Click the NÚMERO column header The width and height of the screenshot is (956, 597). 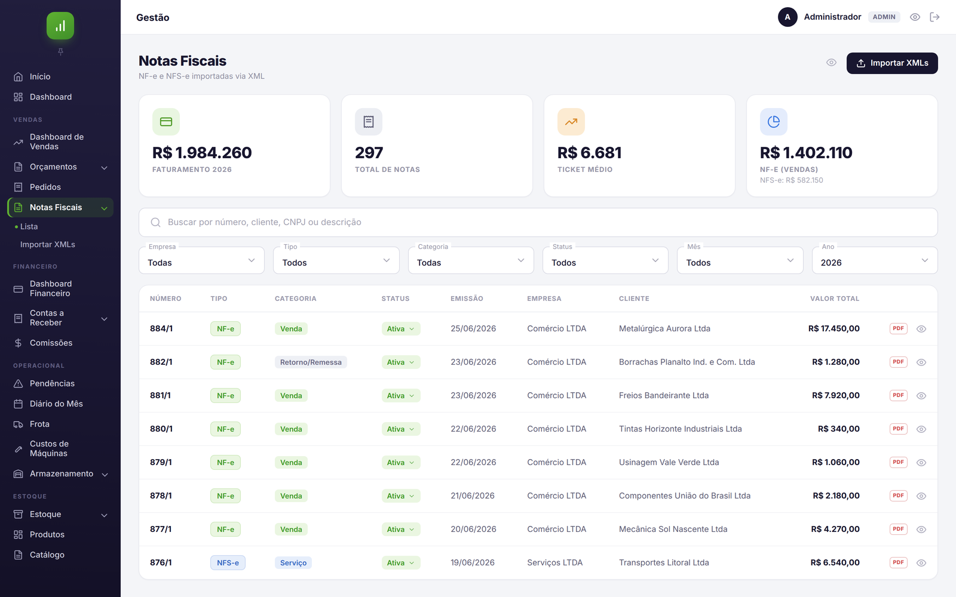pyautogui.click(x=166, y=298)
